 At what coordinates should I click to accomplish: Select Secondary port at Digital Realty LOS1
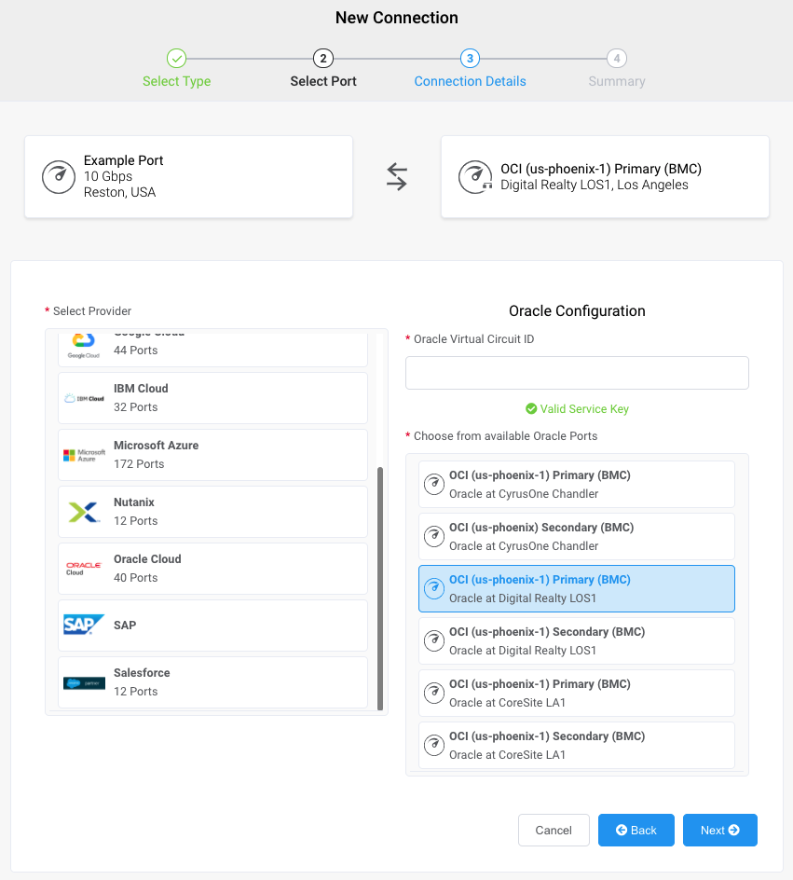coord(577,641)
